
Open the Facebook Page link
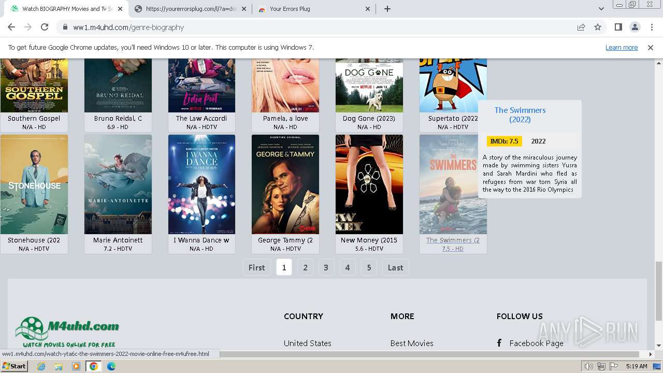coord(536,343)
